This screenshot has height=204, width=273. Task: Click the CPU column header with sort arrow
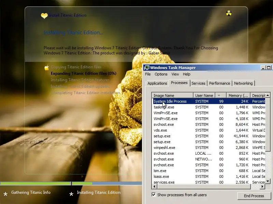tap(220, 96)
